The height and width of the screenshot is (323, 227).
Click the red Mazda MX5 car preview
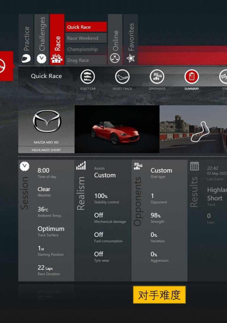(117, 129)
